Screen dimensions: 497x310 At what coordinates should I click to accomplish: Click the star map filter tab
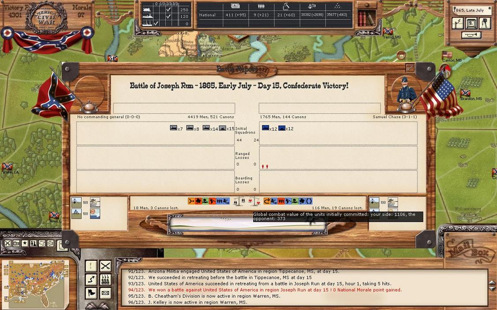click(25, 244)
